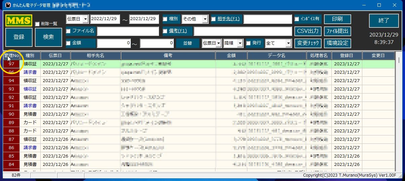Check the インボイス有 checkbox

(x=297, y=19)
